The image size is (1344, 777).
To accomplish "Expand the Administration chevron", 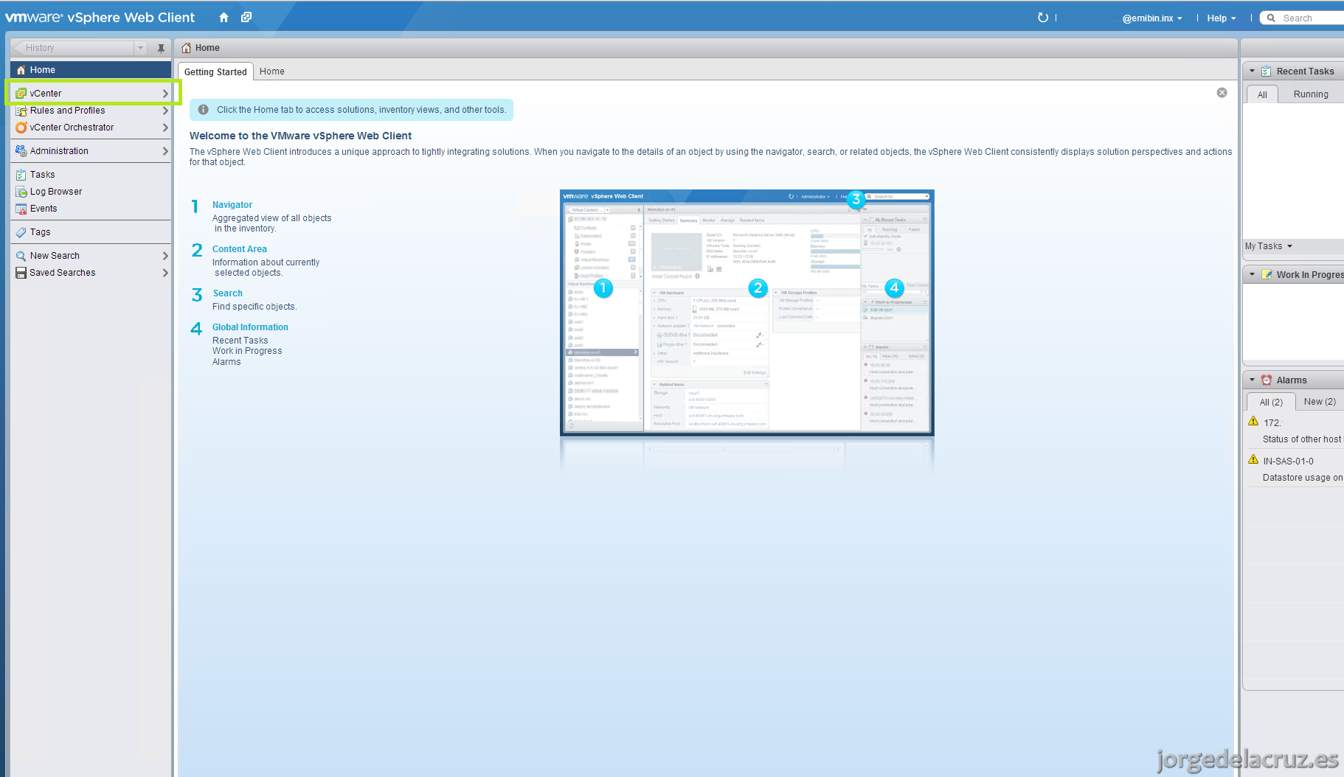I will click(x=165, y=151).
